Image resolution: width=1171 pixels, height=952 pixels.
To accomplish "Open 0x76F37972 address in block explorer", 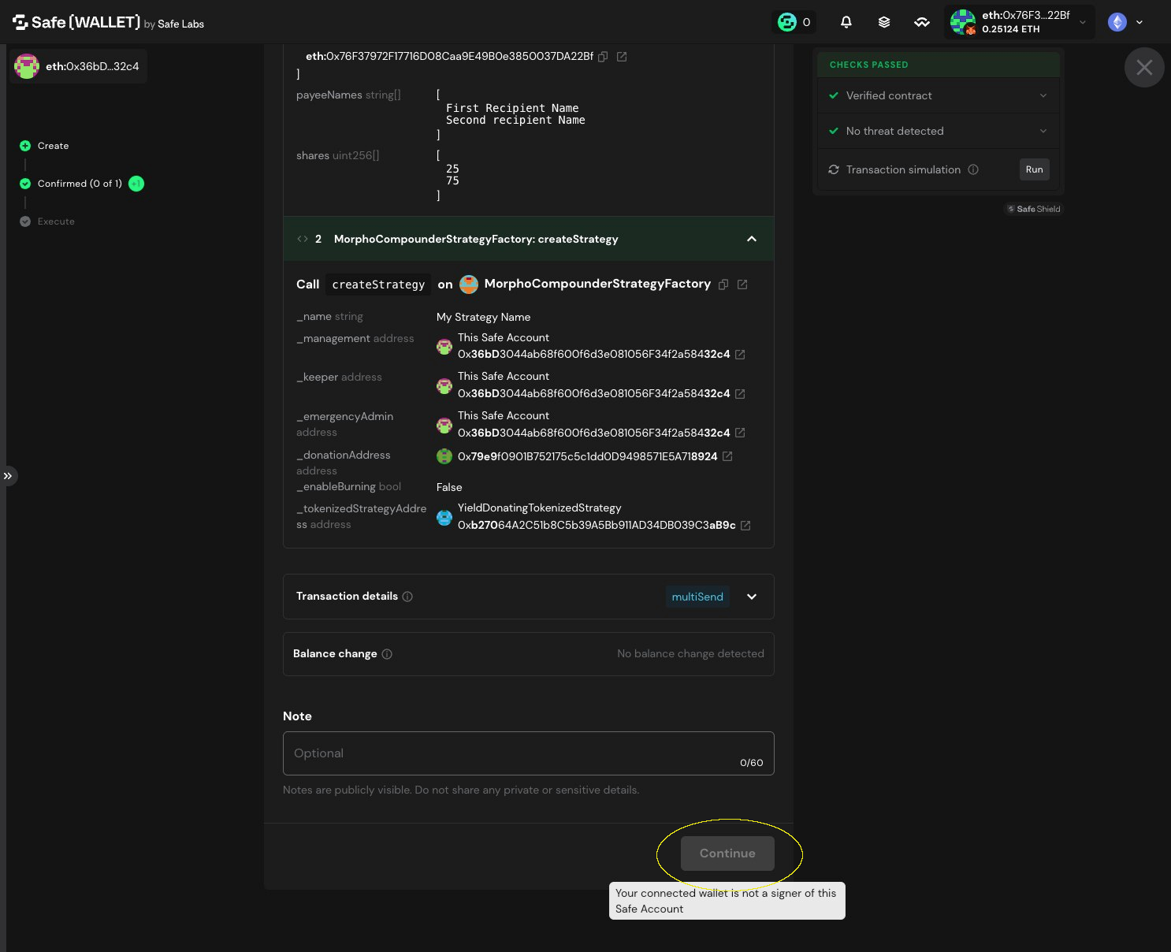I will coord(622,57).
